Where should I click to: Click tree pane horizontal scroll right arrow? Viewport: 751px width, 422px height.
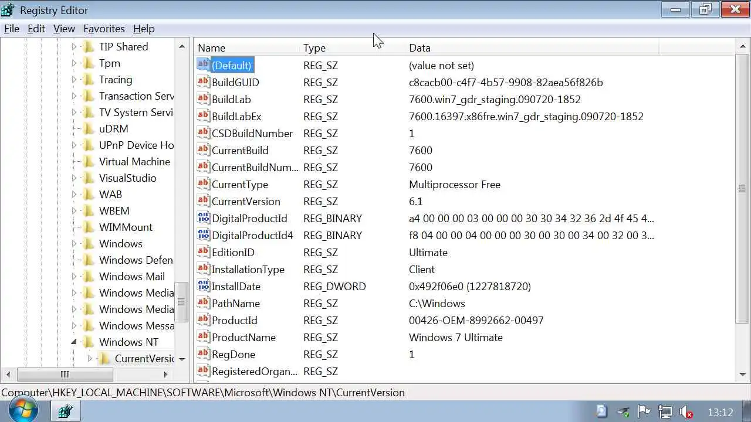coord(166,374)
